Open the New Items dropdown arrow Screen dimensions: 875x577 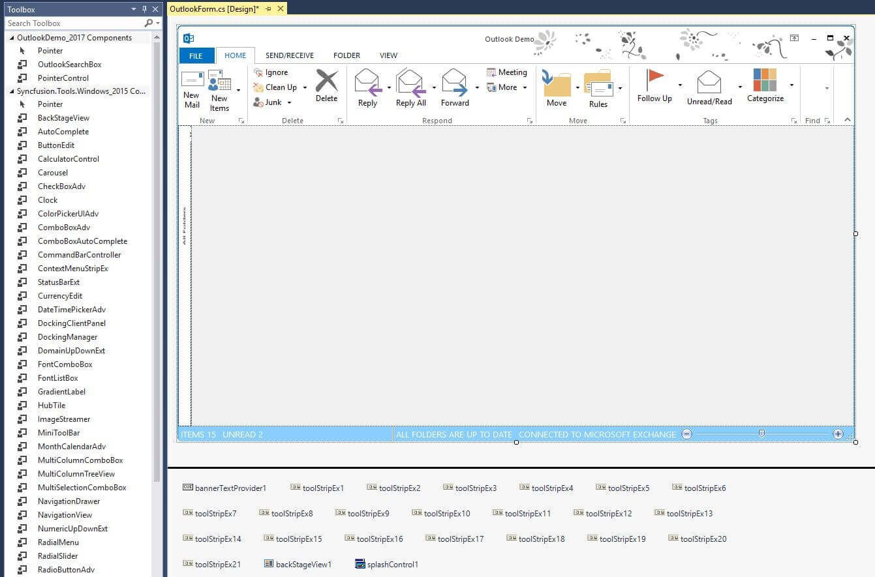pos(238,90)
